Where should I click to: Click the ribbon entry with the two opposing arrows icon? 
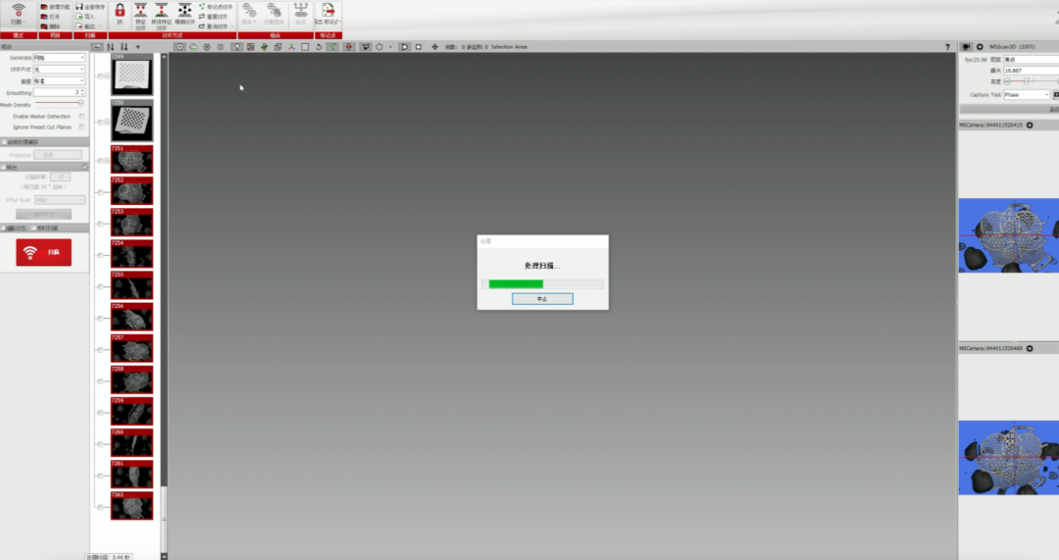click(x=213, y=17)
